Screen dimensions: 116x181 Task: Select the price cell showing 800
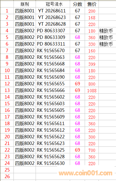point(92,84)
